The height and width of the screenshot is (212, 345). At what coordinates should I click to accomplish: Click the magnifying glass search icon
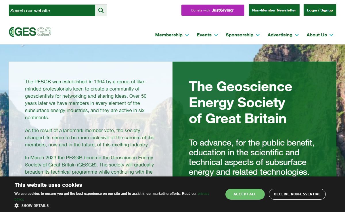(x=101, y=10)
